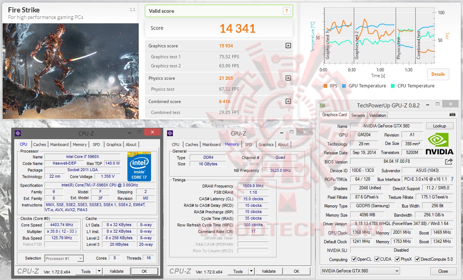Open Tools dropdown arrow in Memory CPU-Z

point(251,271)
